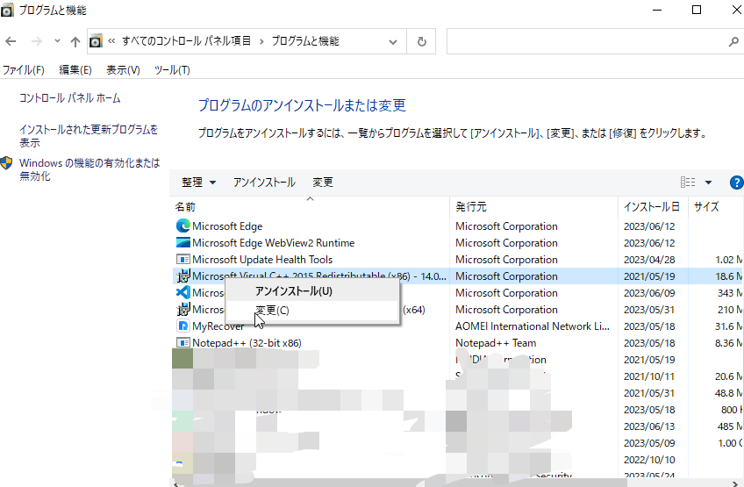This screenshot has width=744, height=487.
Task: Click the Visual Studio Code icon
Action: [x=183, y=292]
